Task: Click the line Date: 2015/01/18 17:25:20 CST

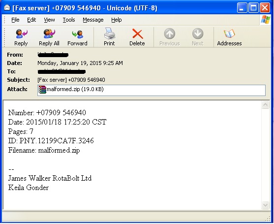Action: (57, 122)
